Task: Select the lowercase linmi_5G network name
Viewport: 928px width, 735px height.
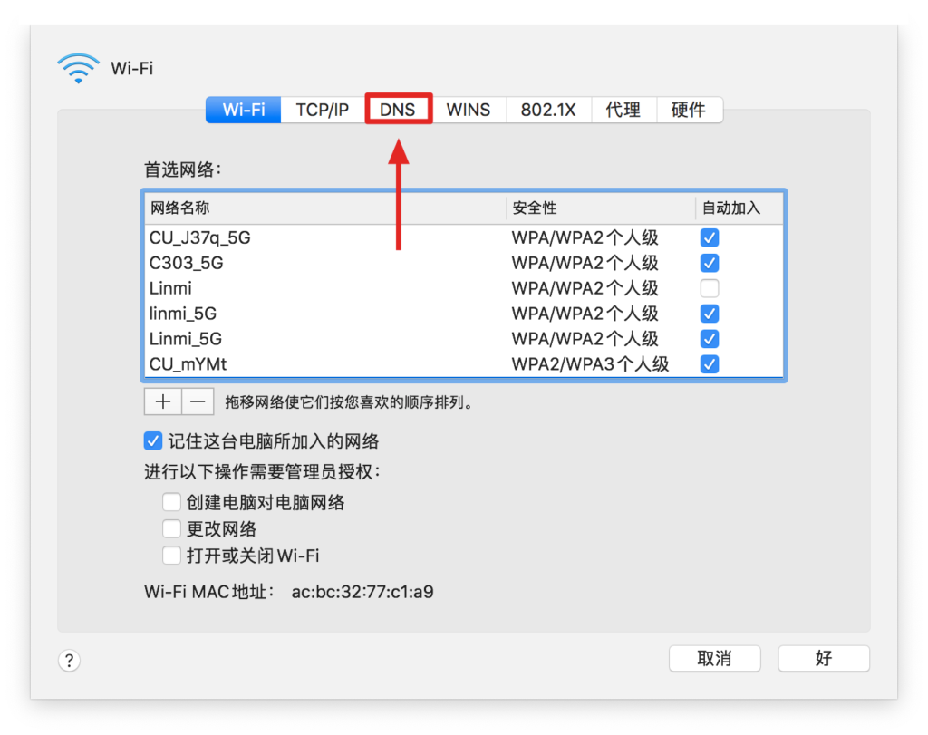Action: tap(183, 314)
